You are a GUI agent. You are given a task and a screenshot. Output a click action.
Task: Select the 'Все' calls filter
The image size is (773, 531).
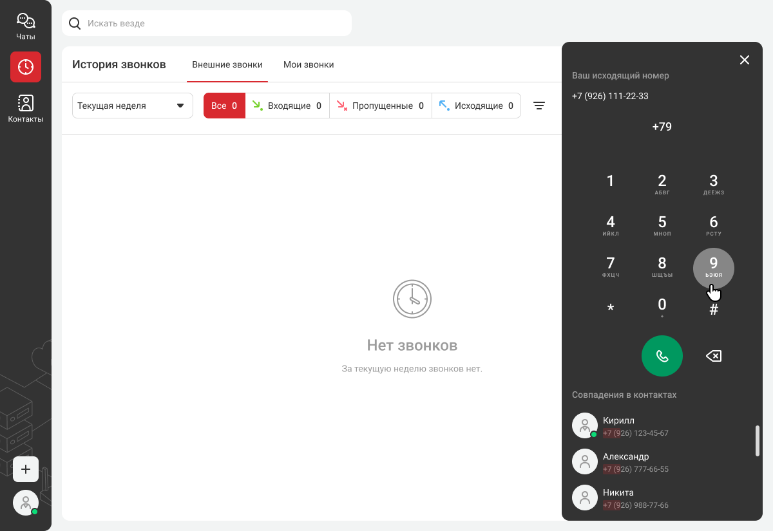[224, 106]
